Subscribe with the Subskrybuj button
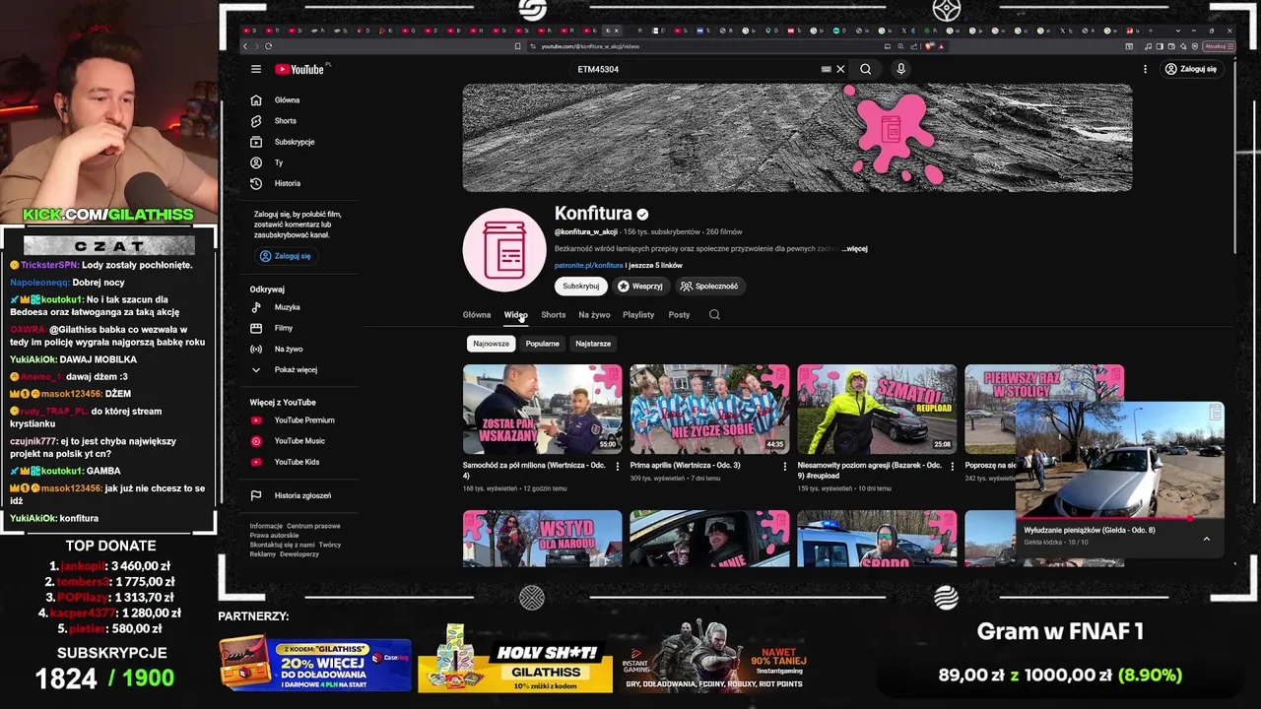This screenshot has width=1261, height=709. [580, 287]
